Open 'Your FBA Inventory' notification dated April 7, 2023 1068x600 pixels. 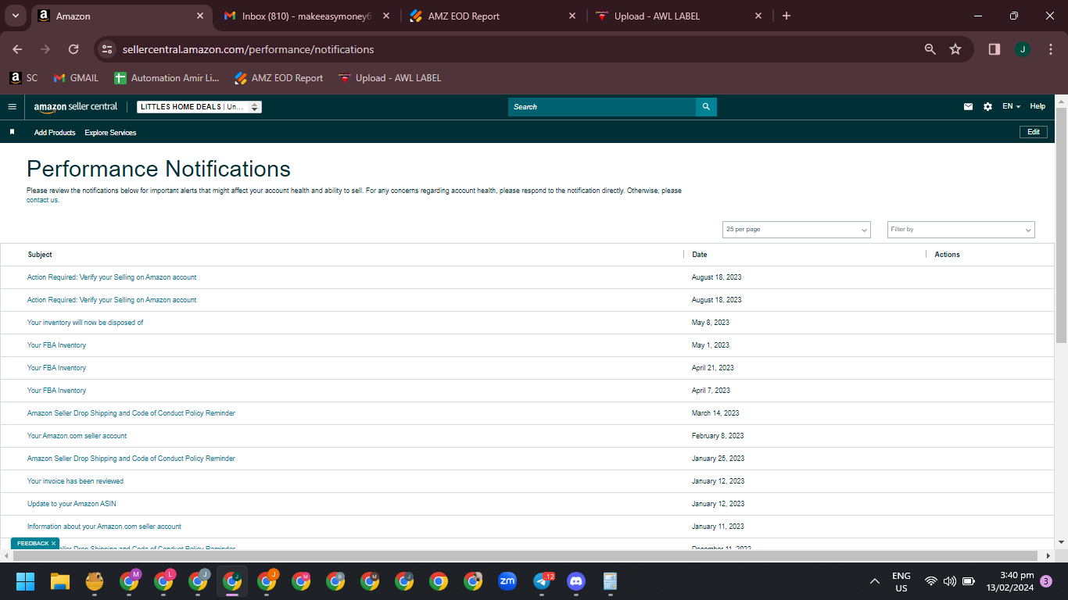pos(56,391)
